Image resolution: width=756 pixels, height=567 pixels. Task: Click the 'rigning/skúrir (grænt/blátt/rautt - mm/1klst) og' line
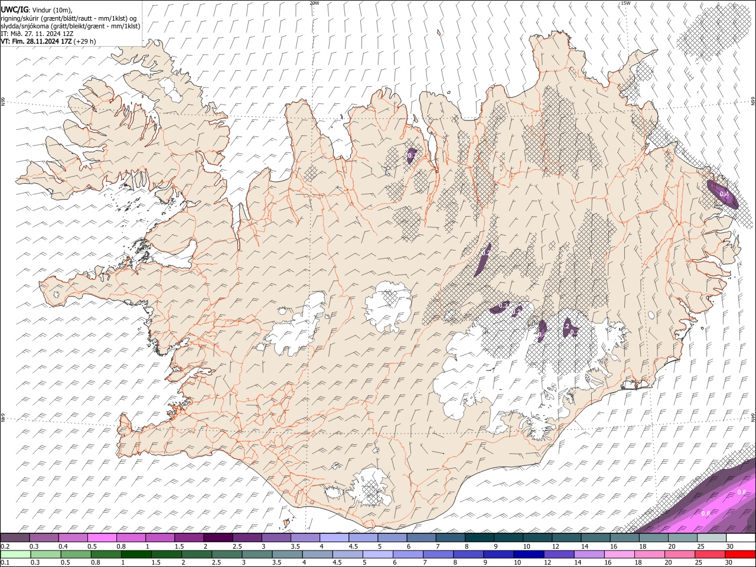(x=69, y=18)
